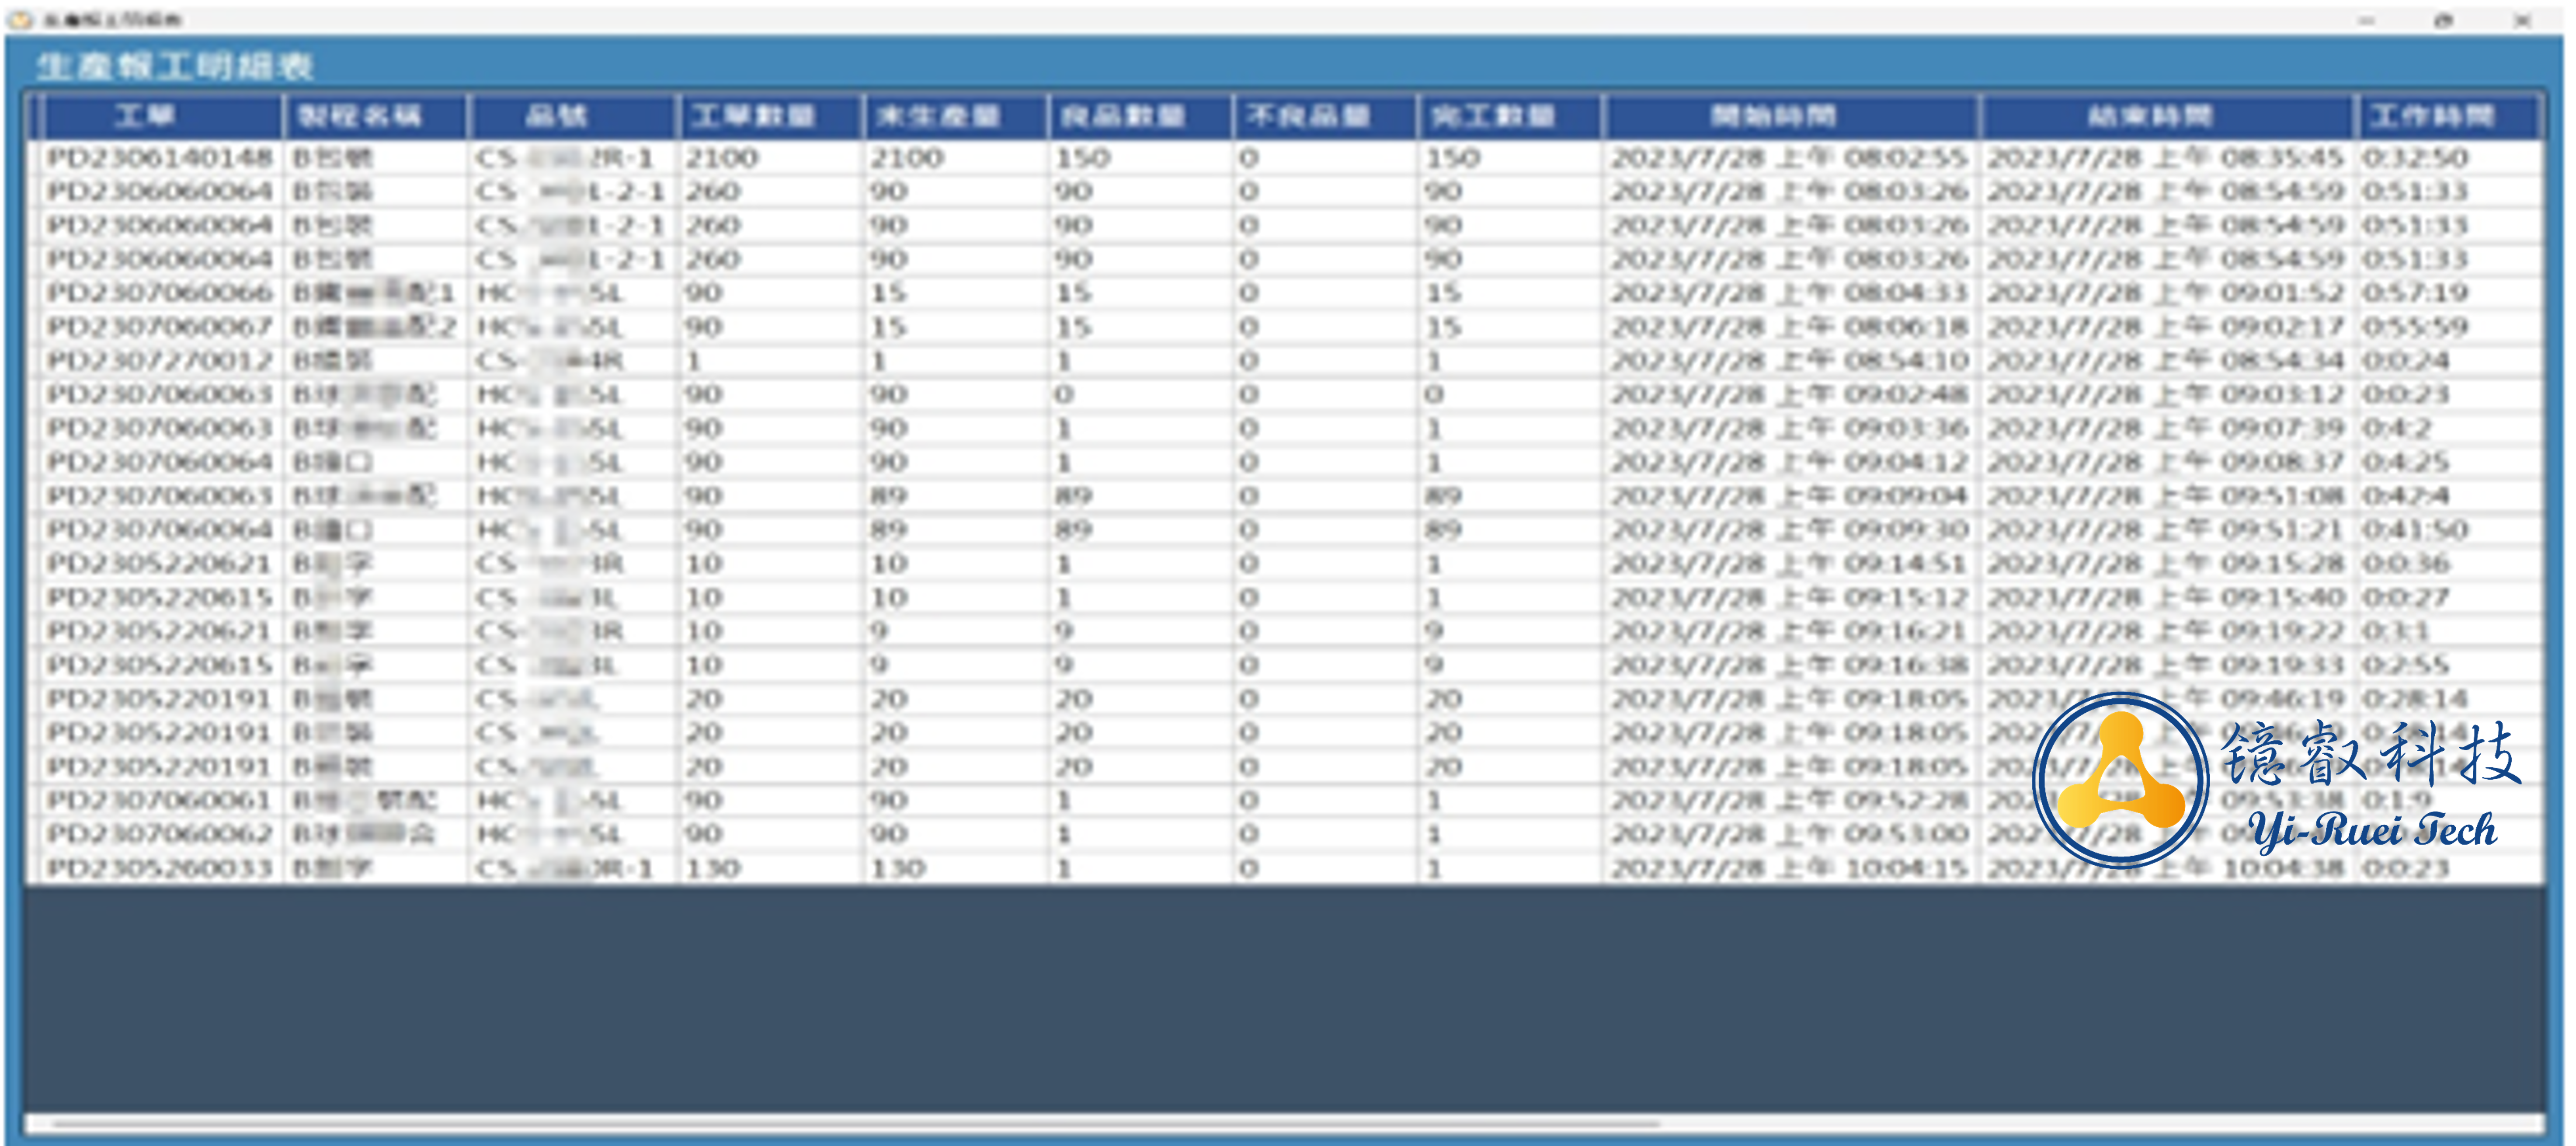
Task: Select the 工作時間 column header
Action: click(x=2448, y=117)
